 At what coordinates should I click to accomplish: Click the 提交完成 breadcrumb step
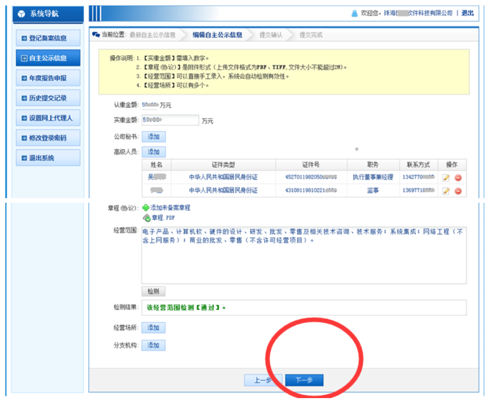tap(311, 35)
